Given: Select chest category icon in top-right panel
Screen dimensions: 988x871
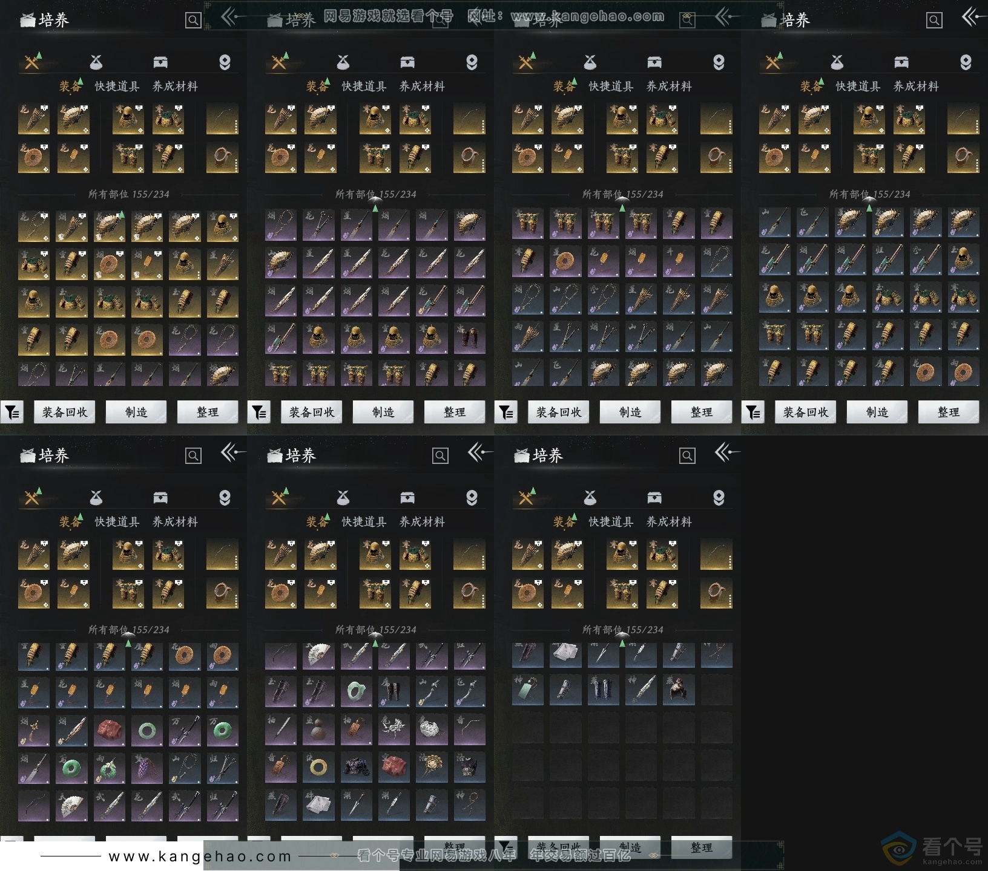Looking at the screenshot, I should coord(901,62).
